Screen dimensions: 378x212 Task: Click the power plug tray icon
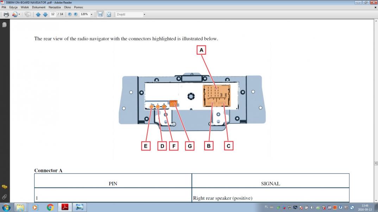pos(307,207)
